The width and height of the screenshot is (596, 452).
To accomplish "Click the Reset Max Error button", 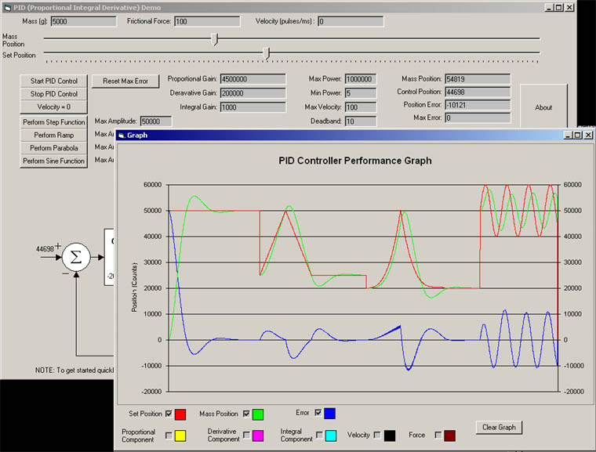I will (125, 81).
